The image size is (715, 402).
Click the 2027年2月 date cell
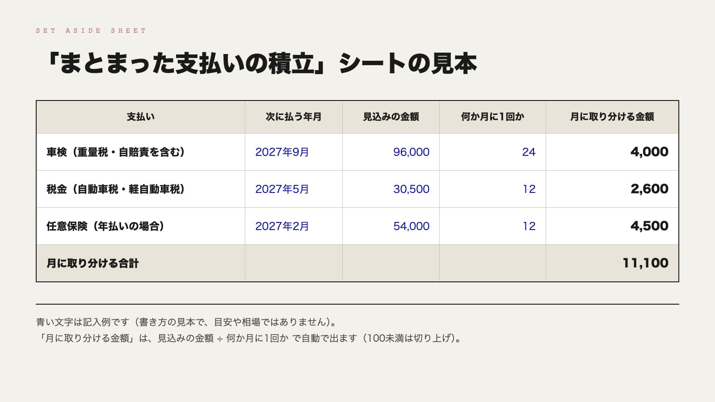(x=294, y=226)
